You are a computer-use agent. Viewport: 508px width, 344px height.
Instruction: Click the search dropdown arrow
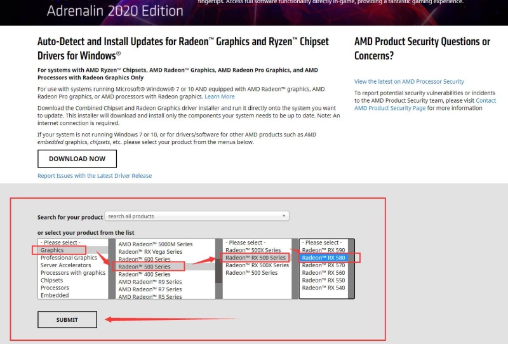pyautogui.click(x=284, y=216)
